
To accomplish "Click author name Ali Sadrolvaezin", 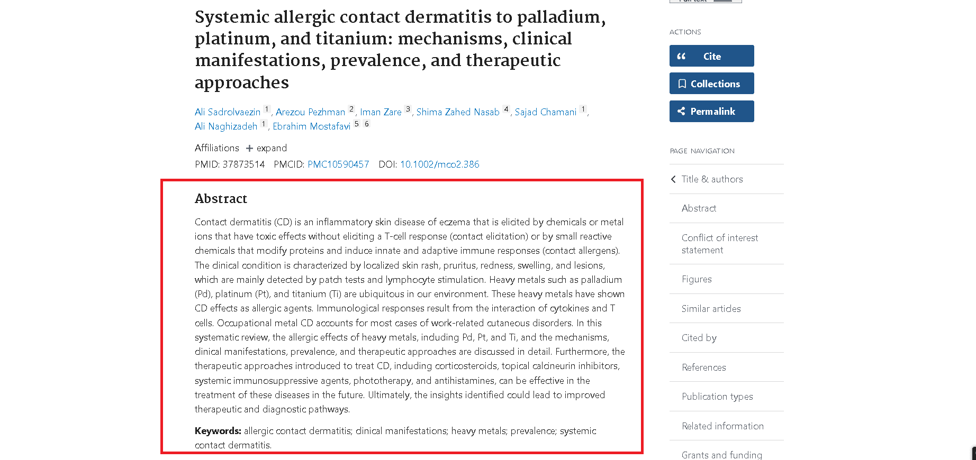I will [x=228, y=112].
